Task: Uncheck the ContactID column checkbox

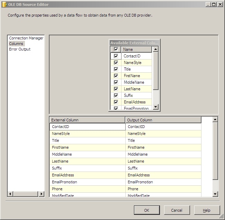Action: [116, 56]
